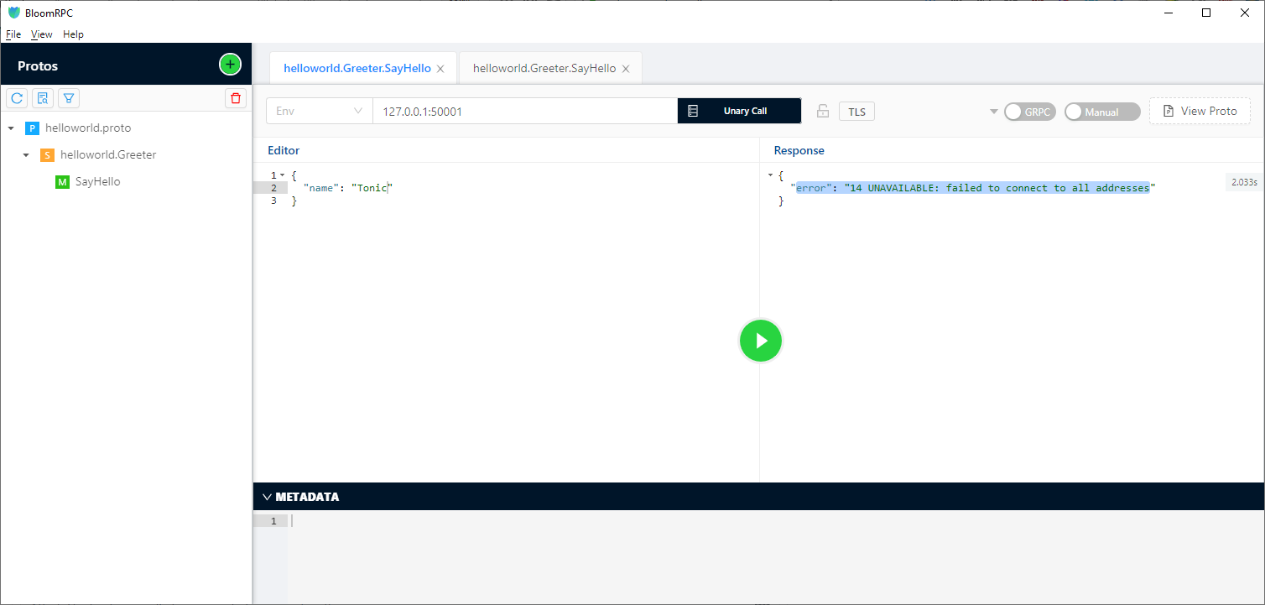This screenshot has width=1265, height=605.
Task: Collapse the Metadata panel
Action: pyautogui.click(x=267, y=496)
